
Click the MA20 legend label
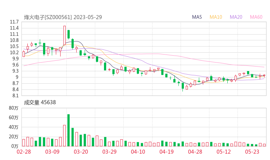tap(236, 17)
